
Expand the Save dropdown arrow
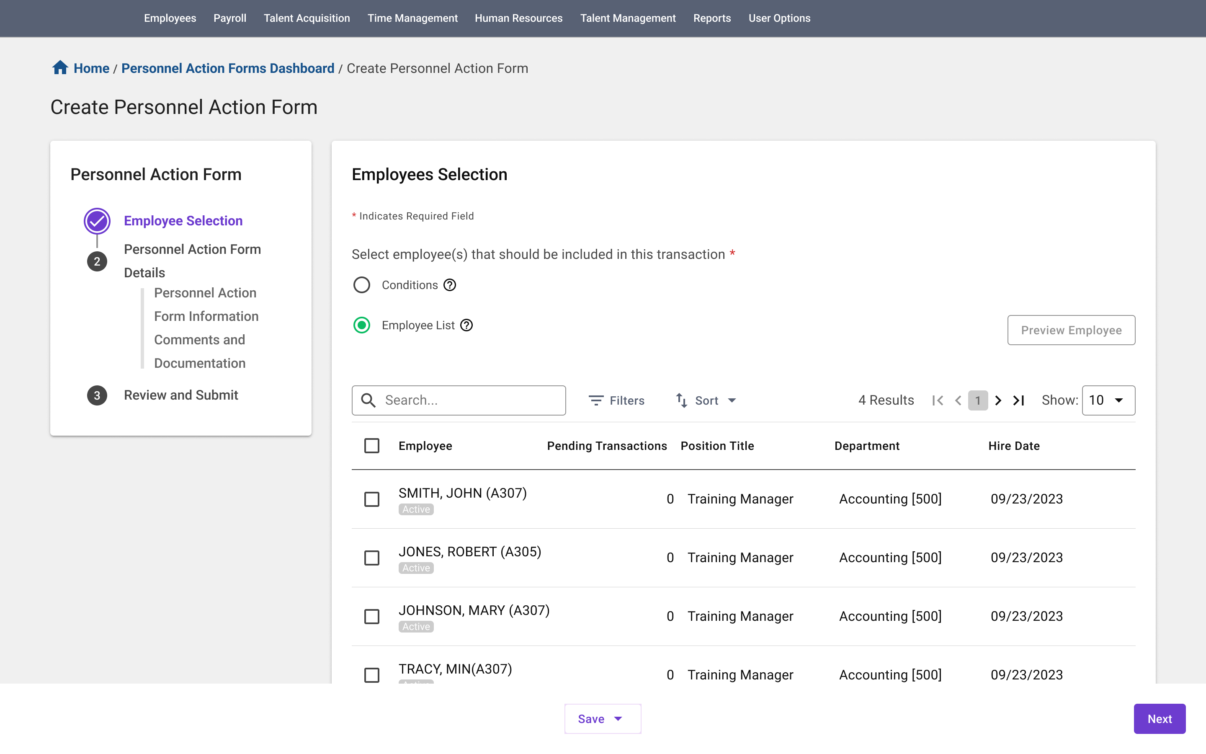pyautogui.click(x=618, y=719)
